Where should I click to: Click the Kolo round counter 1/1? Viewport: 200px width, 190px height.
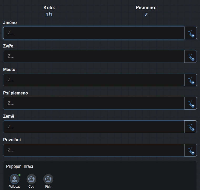click(x=49, y=15)
